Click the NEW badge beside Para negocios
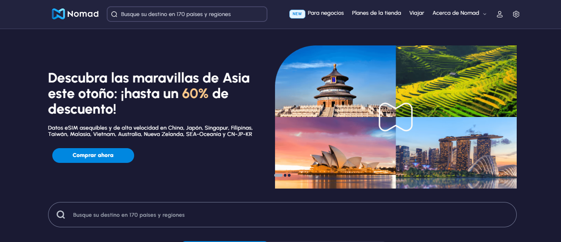This screenshot has width=561, height=242. point(297,14)
